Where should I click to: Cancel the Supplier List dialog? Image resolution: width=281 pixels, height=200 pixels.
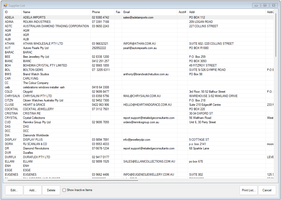tap(267, 190)
